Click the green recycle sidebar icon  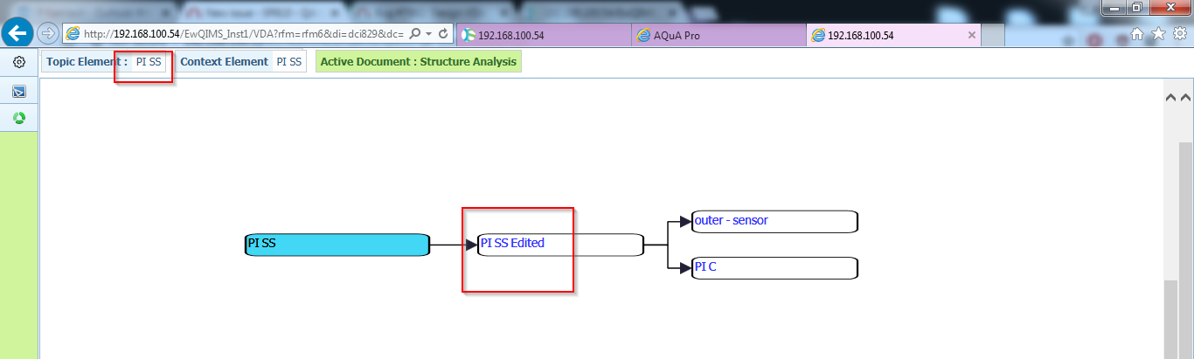point(18,118)
